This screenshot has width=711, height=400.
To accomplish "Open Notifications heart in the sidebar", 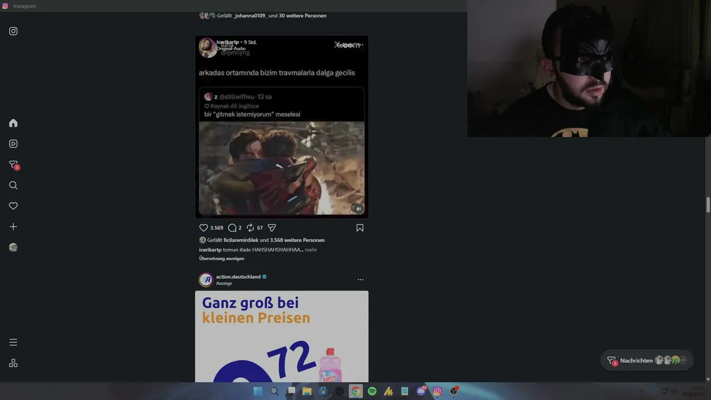I will coord(13,206).
